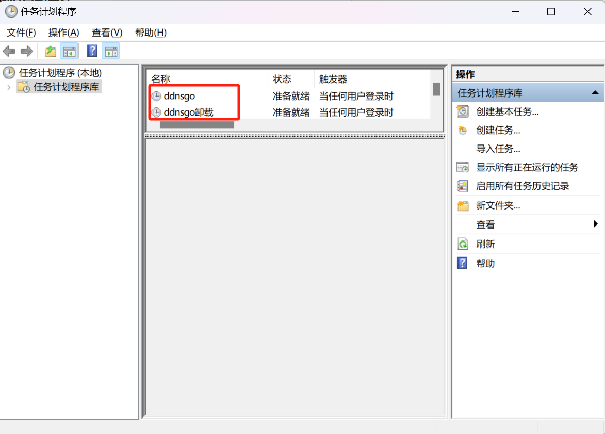
Task: Click the task scheduler library folder icon in tree
Action: (x=24, y=87)
